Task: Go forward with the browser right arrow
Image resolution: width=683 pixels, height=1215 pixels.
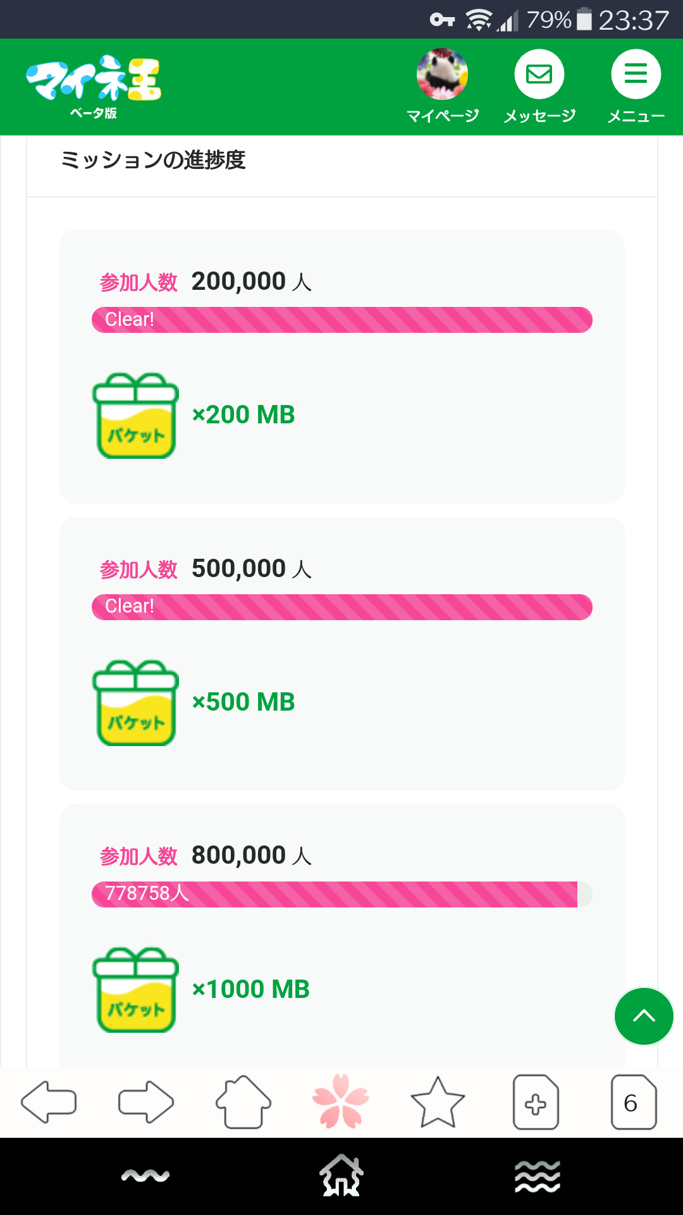Action: [146, 1102]
